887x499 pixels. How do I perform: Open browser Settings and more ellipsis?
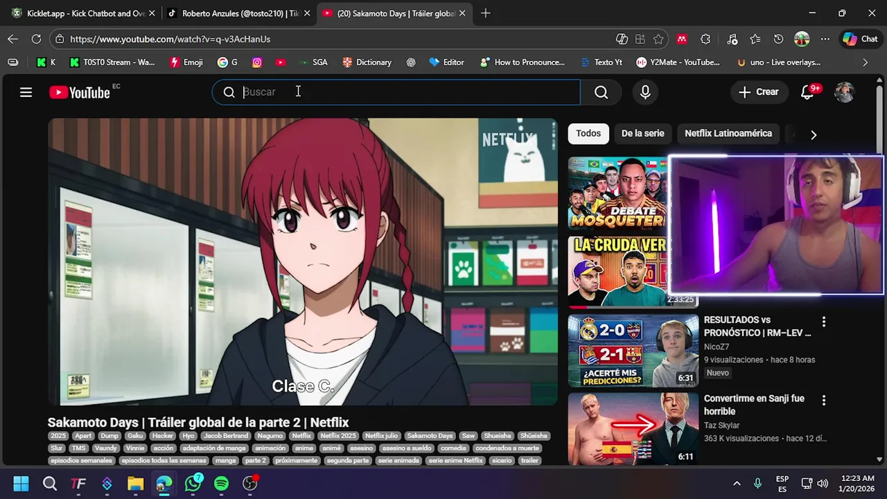825,40
